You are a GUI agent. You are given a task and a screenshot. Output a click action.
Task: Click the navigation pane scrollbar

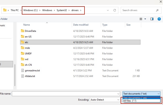click(x=15, y=75)
